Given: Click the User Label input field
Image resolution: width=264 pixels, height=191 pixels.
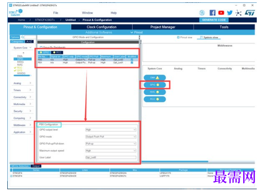Looking at the screenshot, I should pyautogui.click(x=111, y=158).
